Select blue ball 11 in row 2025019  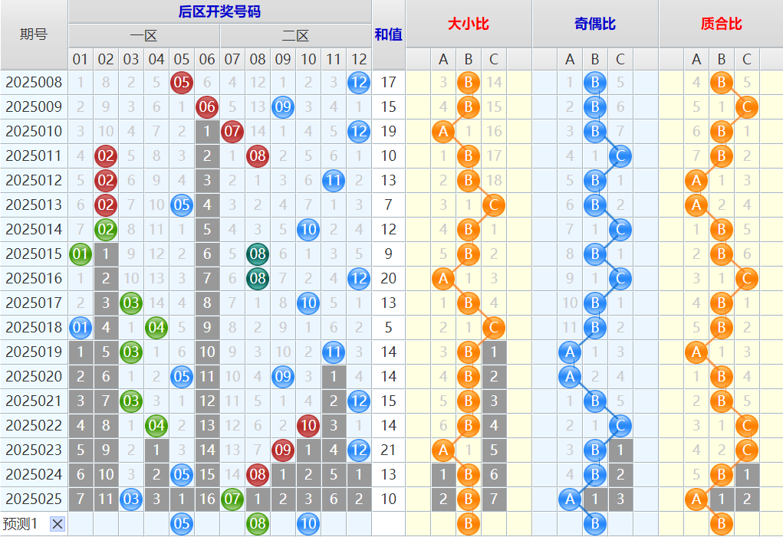click(334, 352)
